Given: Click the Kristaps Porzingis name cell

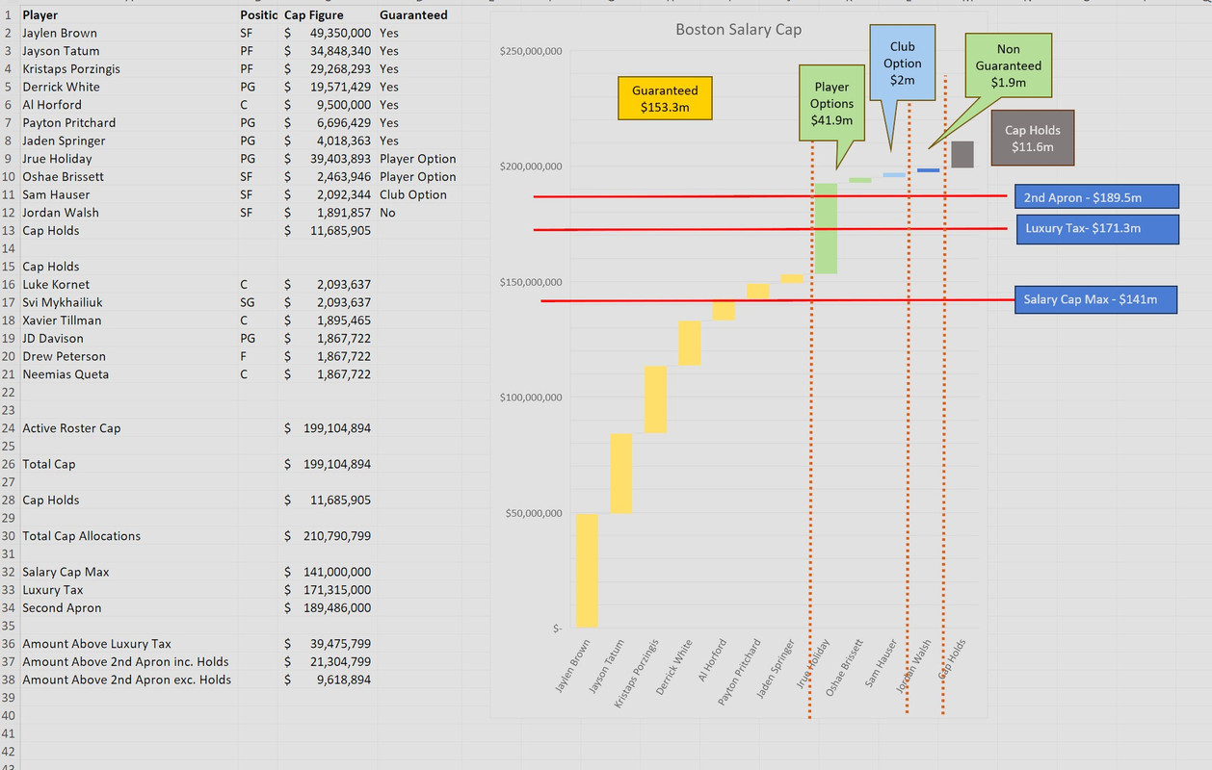Looking at the screenshot, I should click(x=129, y=69).
